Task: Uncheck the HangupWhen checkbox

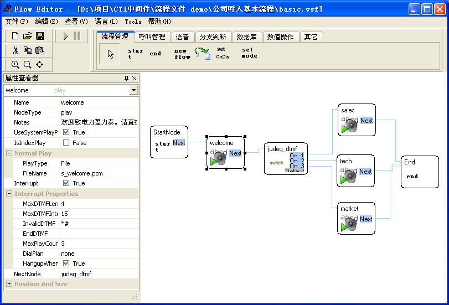Action: point(66,263)
